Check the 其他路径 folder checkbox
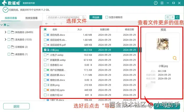This screenshot has width=184, height=112. pos(9,32)
